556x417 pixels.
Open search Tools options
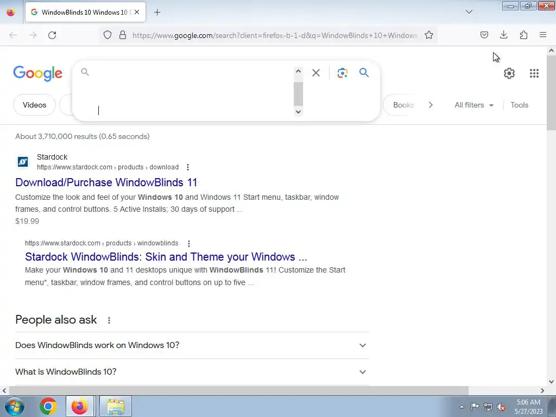pos(519,105)
